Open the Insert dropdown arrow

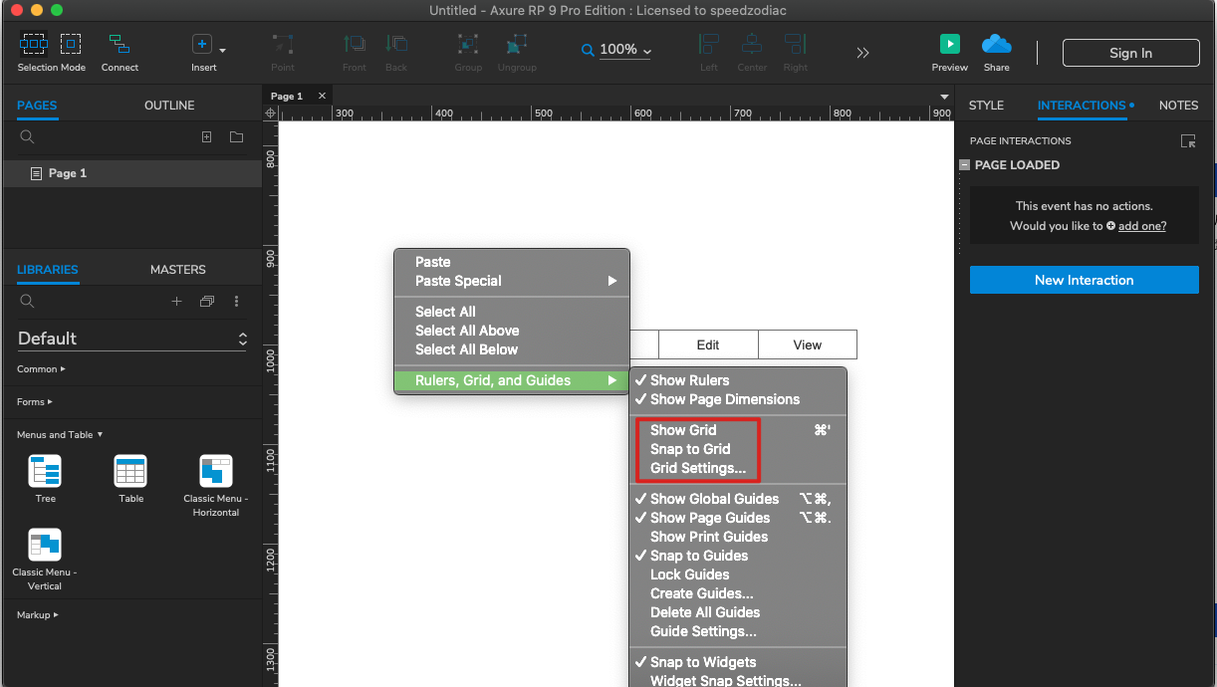pyautogui.click(x=222, y=50)
